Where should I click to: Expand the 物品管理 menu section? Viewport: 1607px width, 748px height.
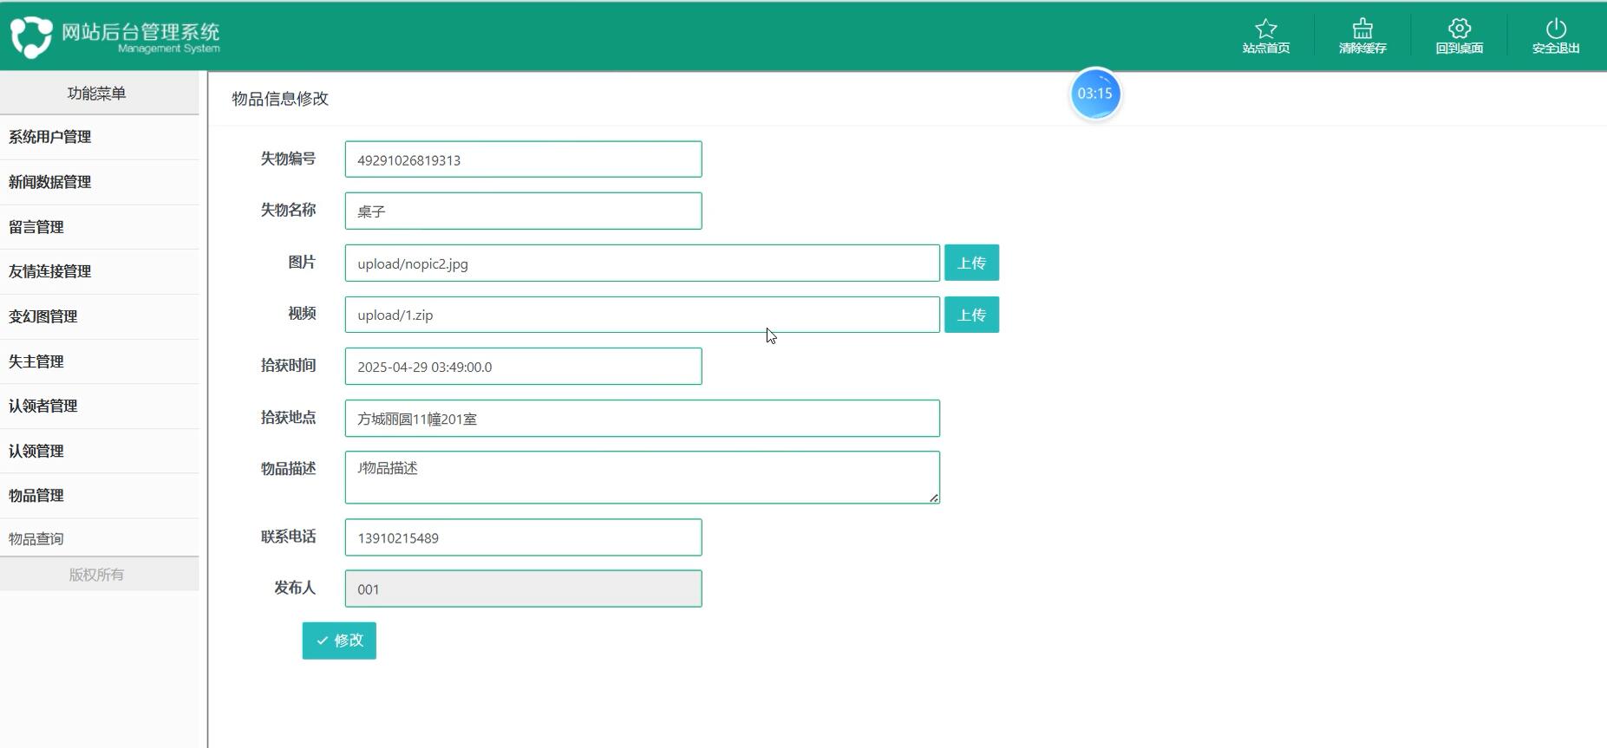coord(36,496)
